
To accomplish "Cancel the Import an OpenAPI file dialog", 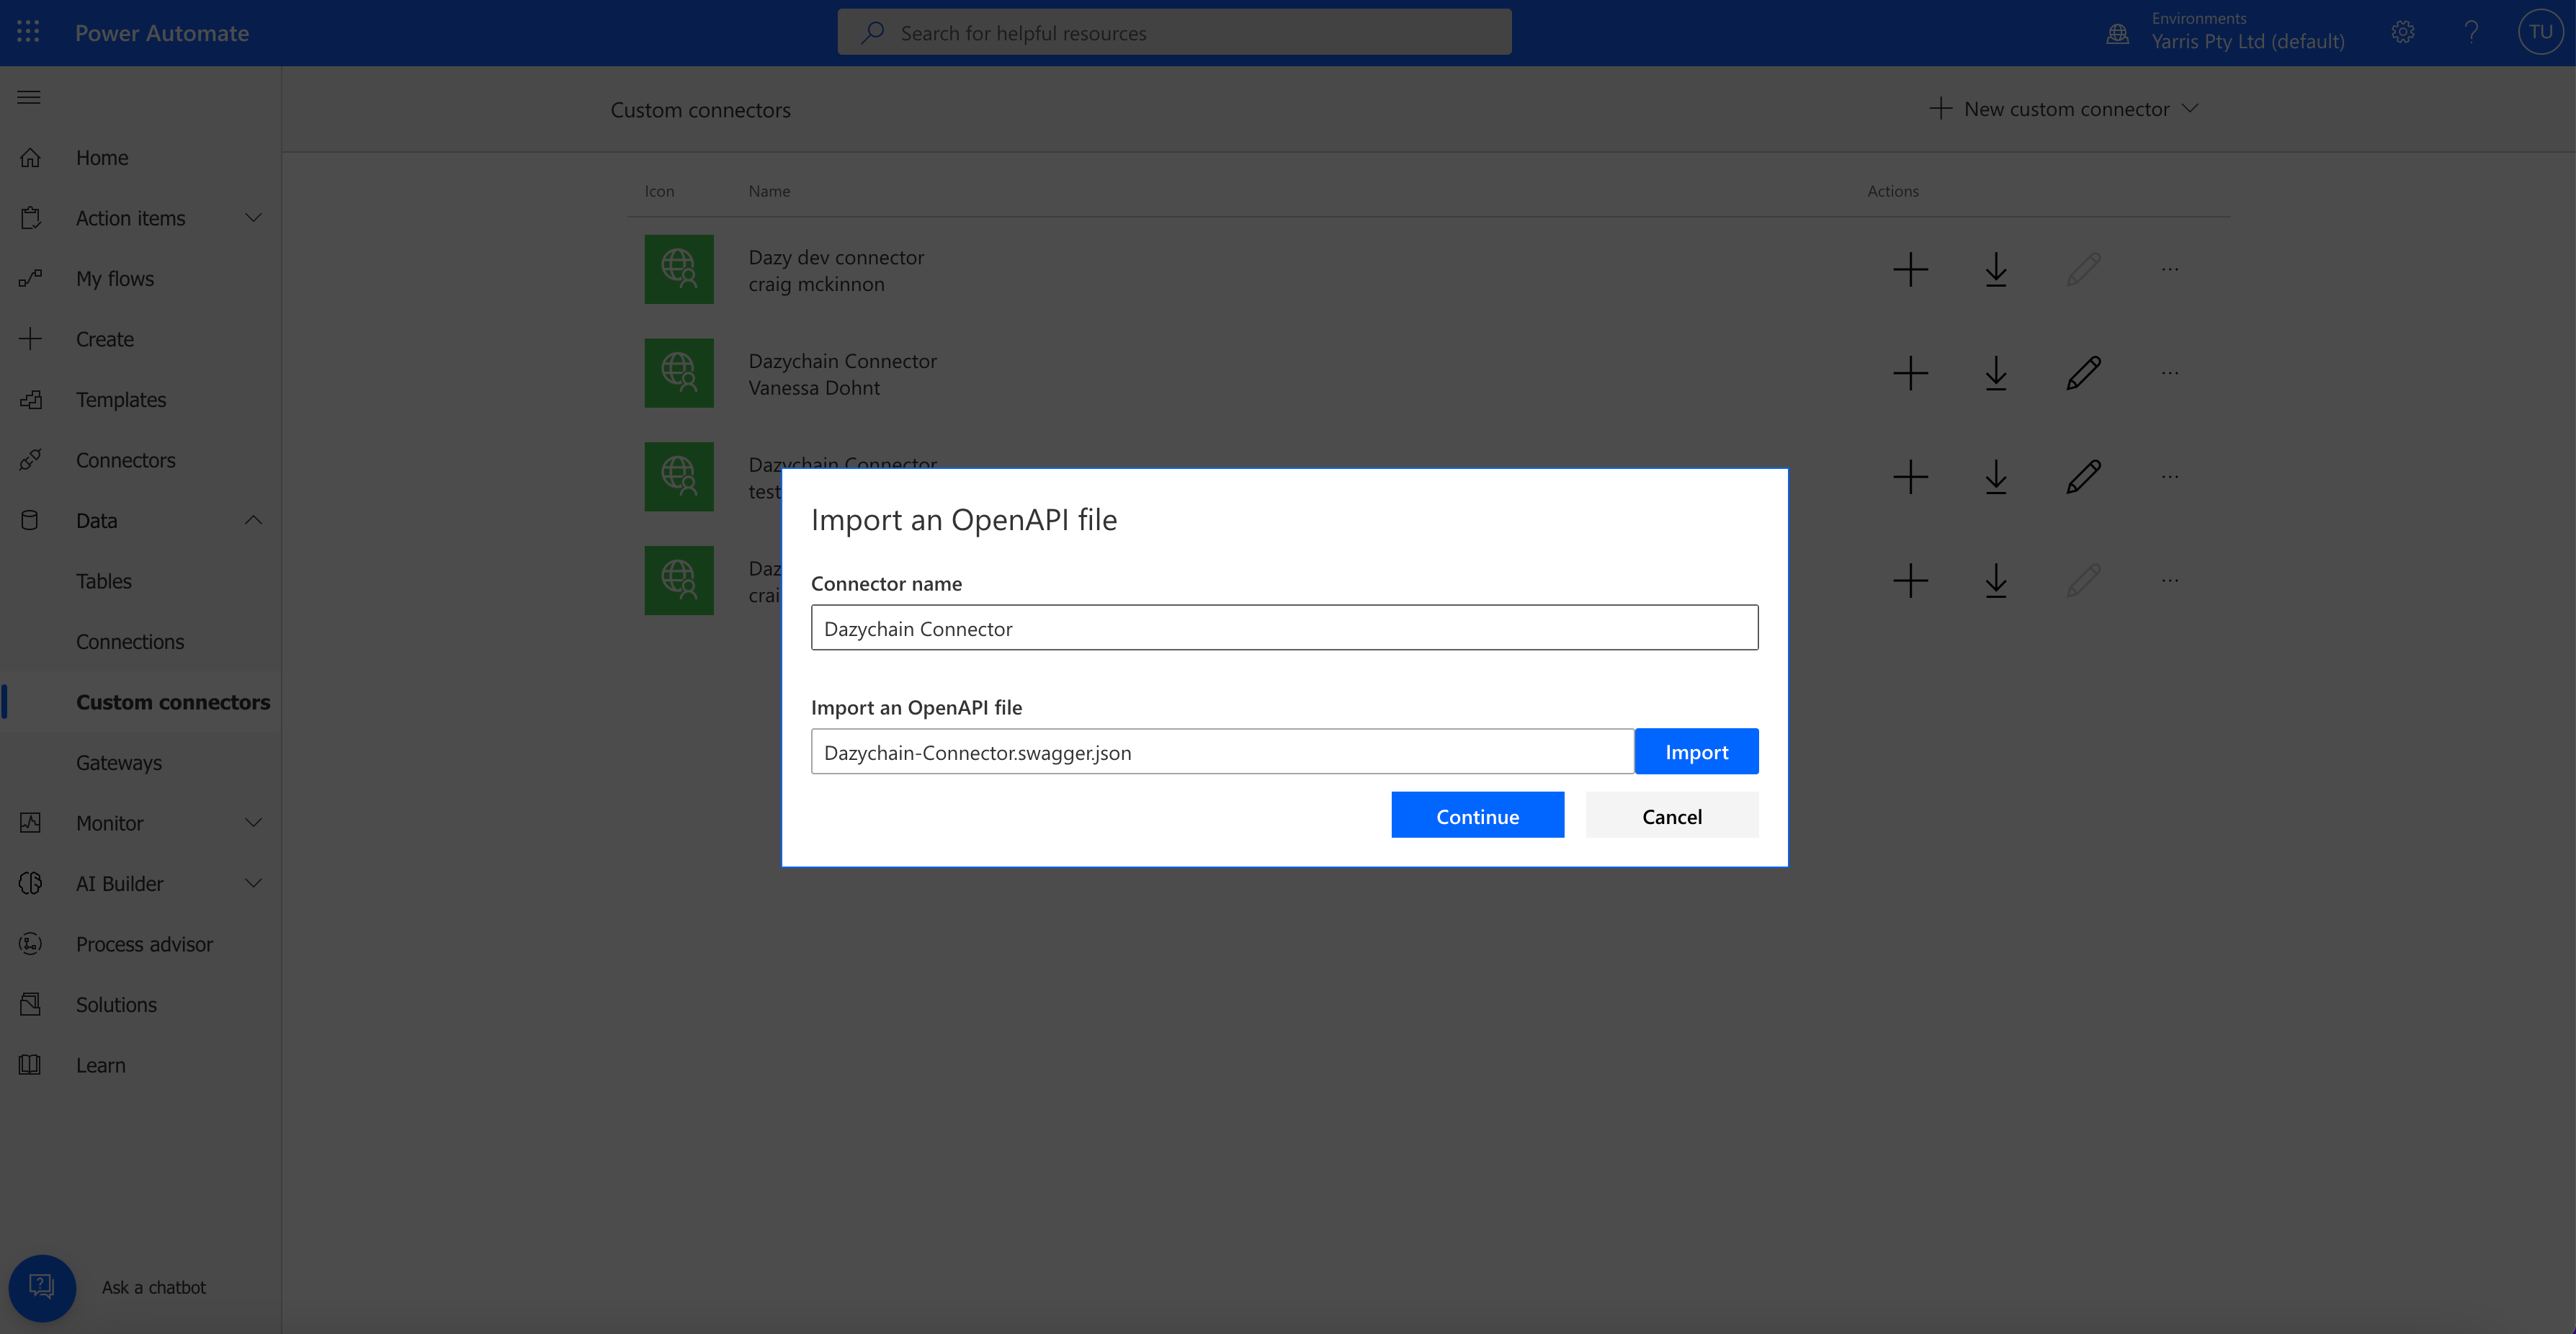I will coord(1672,816).
